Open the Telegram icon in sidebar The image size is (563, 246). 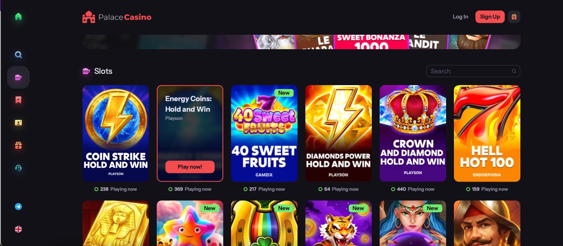tap(18, 207)
